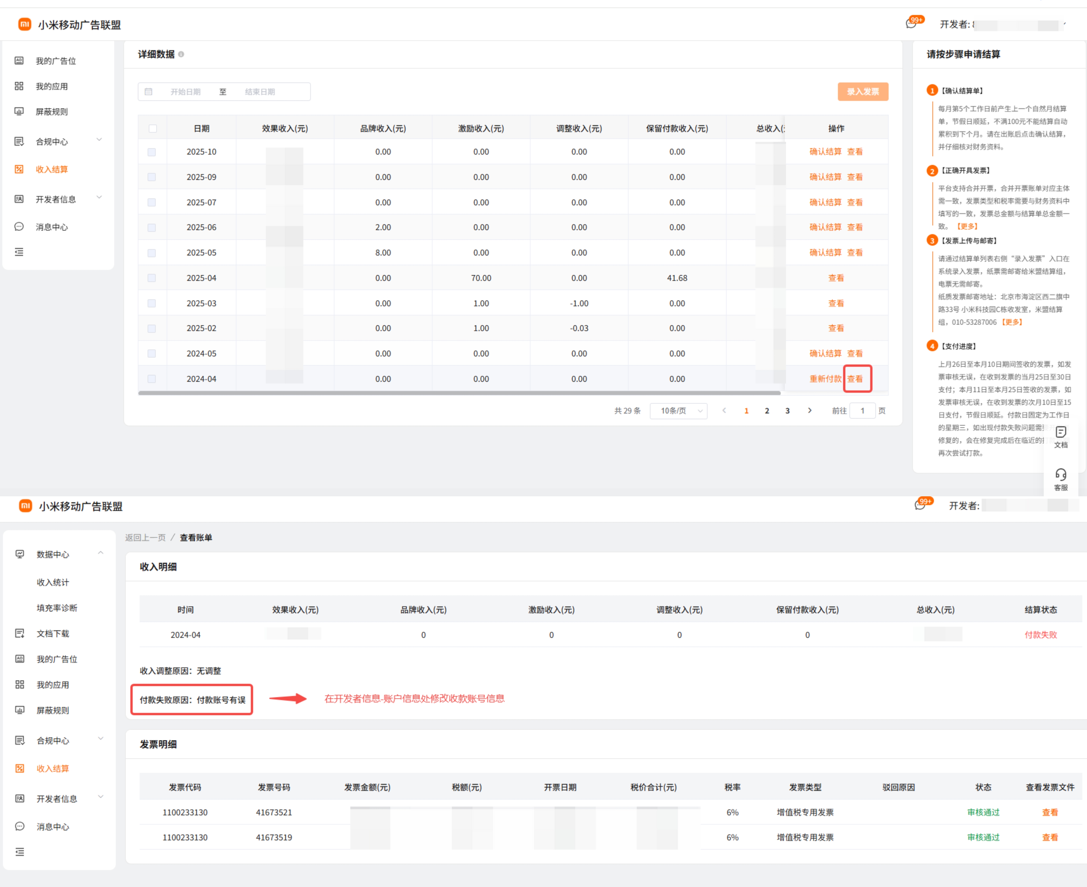Viewport: 1087px width, 887px height.
Task: Open 我的广告位 in the top sidebar
Action: [x=55, y=61]
